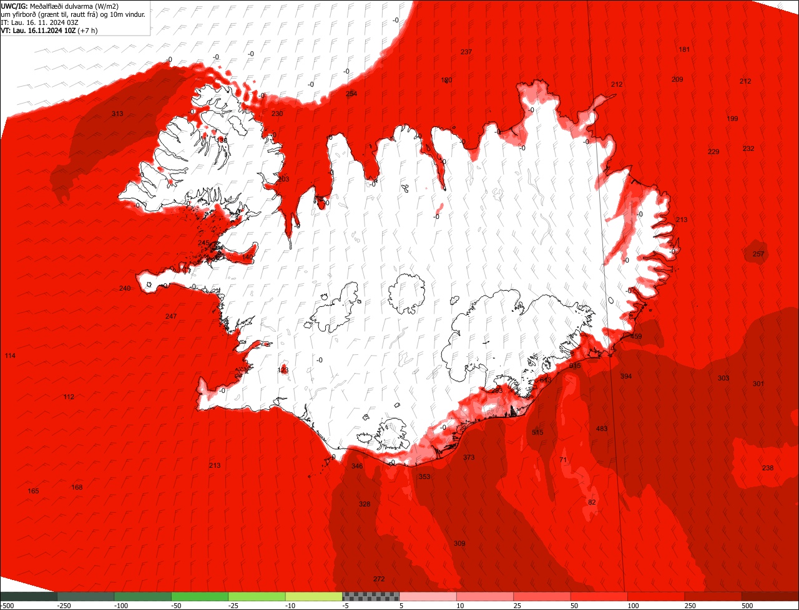The height and width of the screenshot is (610, 799).
Task: Click the value 240 off the west coast
Action: 125,288
